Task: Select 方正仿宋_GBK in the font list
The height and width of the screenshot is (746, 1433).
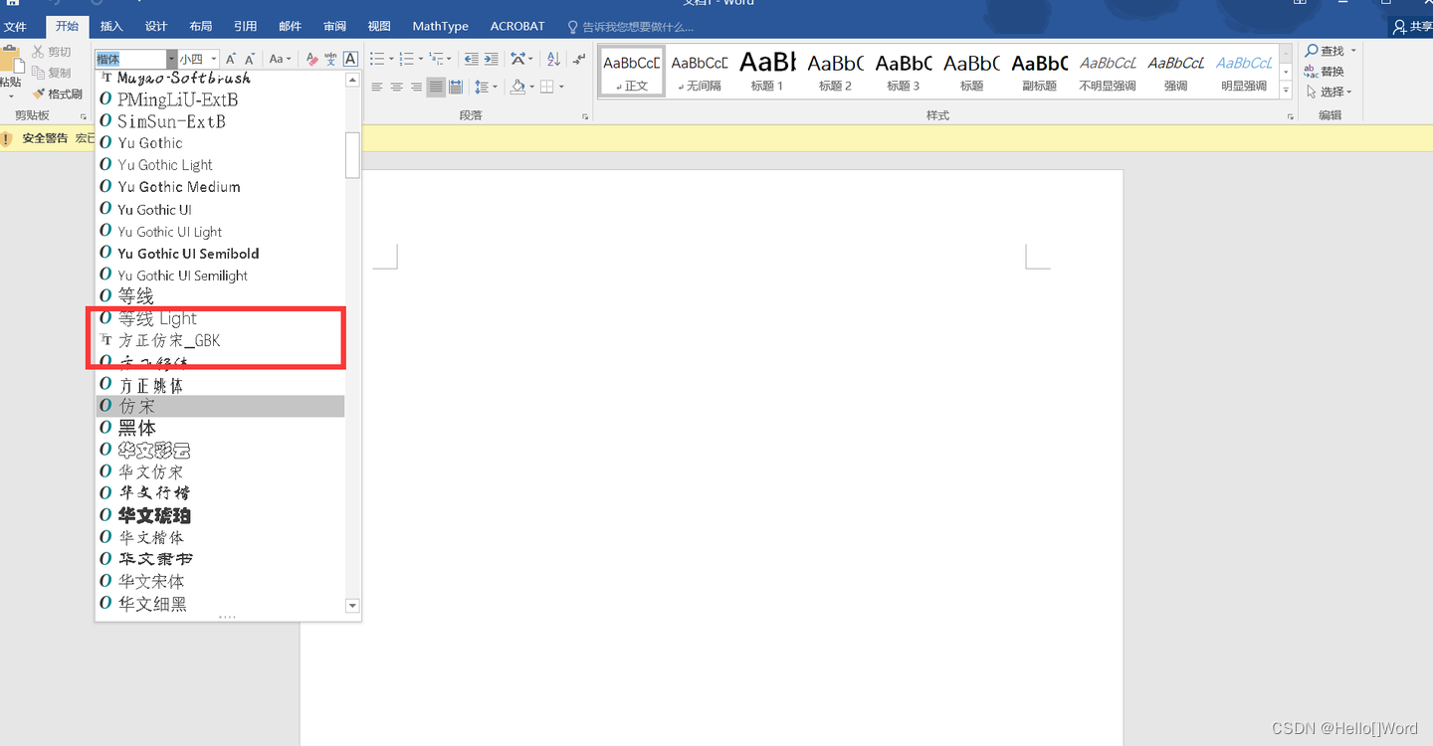Action: tap(220, 340)
